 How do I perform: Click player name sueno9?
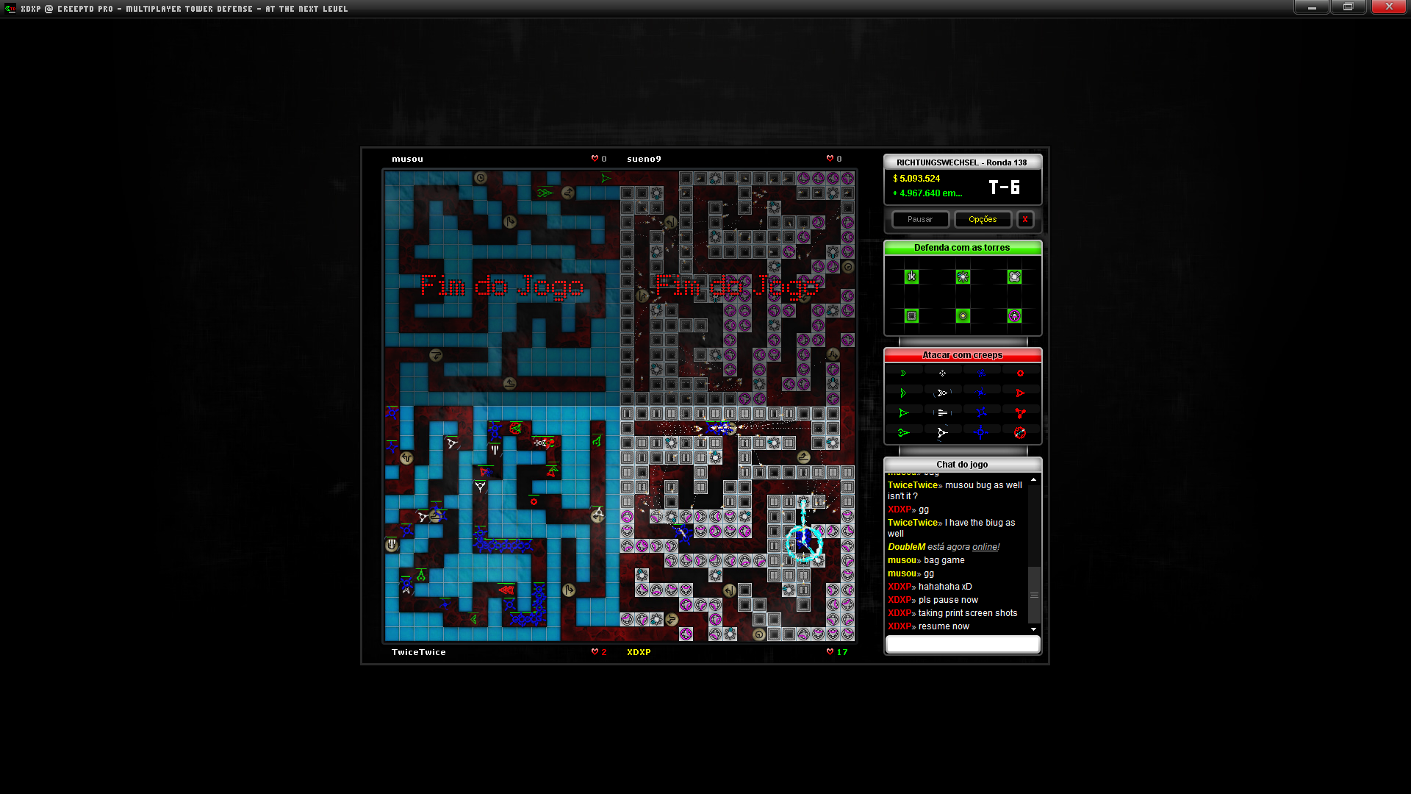(x=644, y=159)
